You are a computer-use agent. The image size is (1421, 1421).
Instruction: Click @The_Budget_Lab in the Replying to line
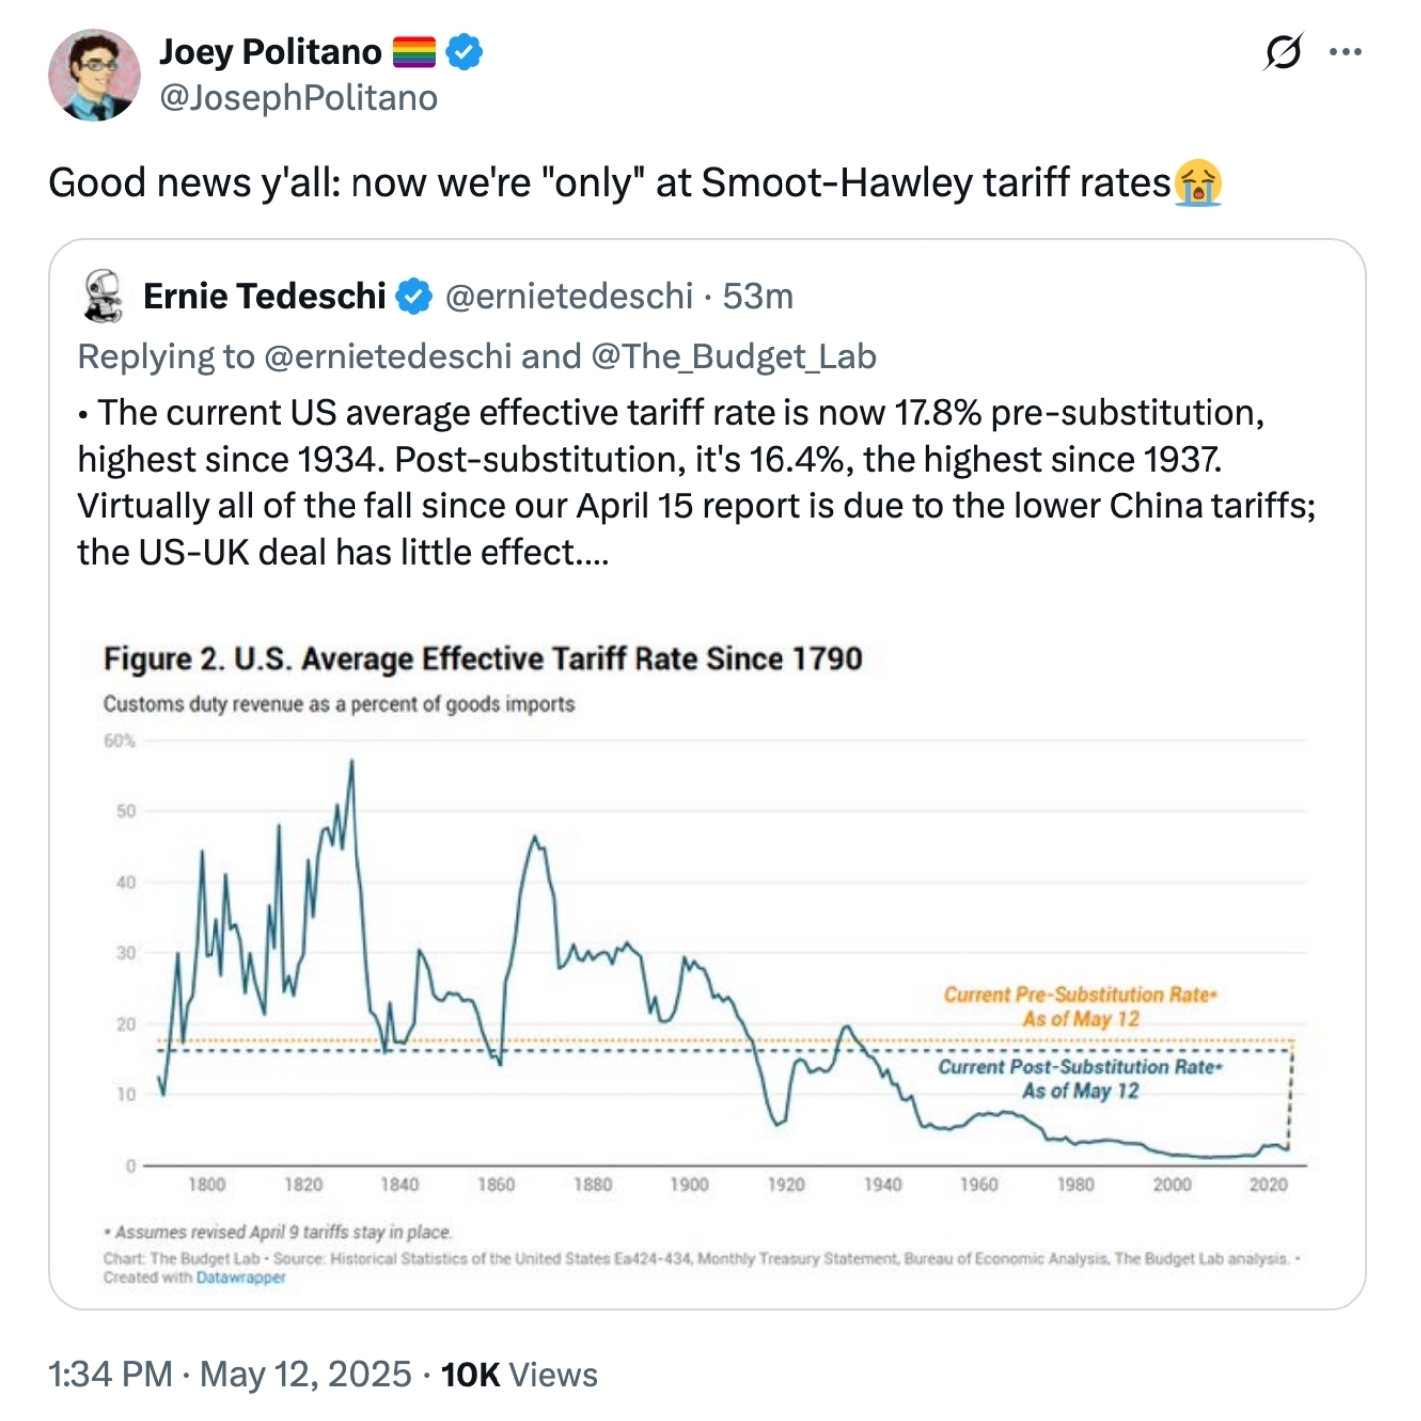click(733, 356)
